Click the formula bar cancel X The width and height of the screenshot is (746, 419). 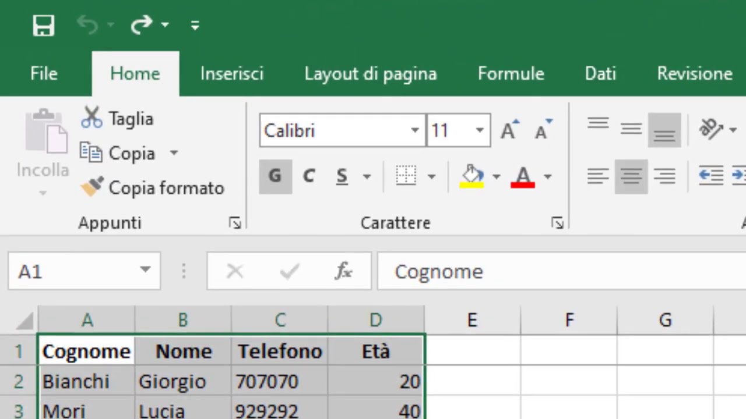(x=234, y=271)
